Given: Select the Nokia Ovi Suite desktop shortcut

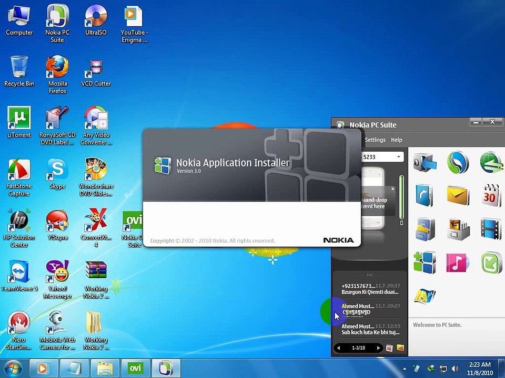Looking at the screenshot, I should pos(133,229).
